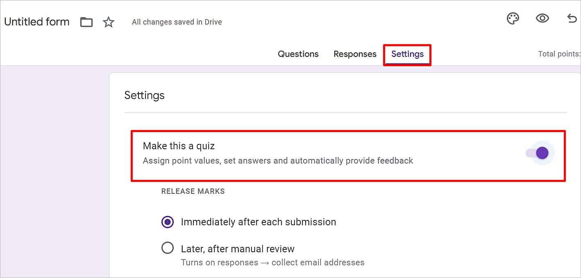Click the folder icon to move form
Screen dimensions: 581x278
coord(86,22)
